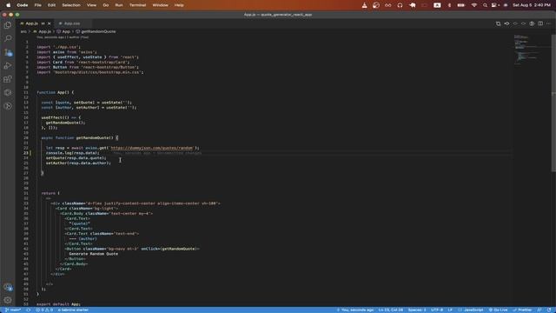Click the open changes icon in editor toolbar
The width and height of the screenshot is (556, 313).
[498, 23]
